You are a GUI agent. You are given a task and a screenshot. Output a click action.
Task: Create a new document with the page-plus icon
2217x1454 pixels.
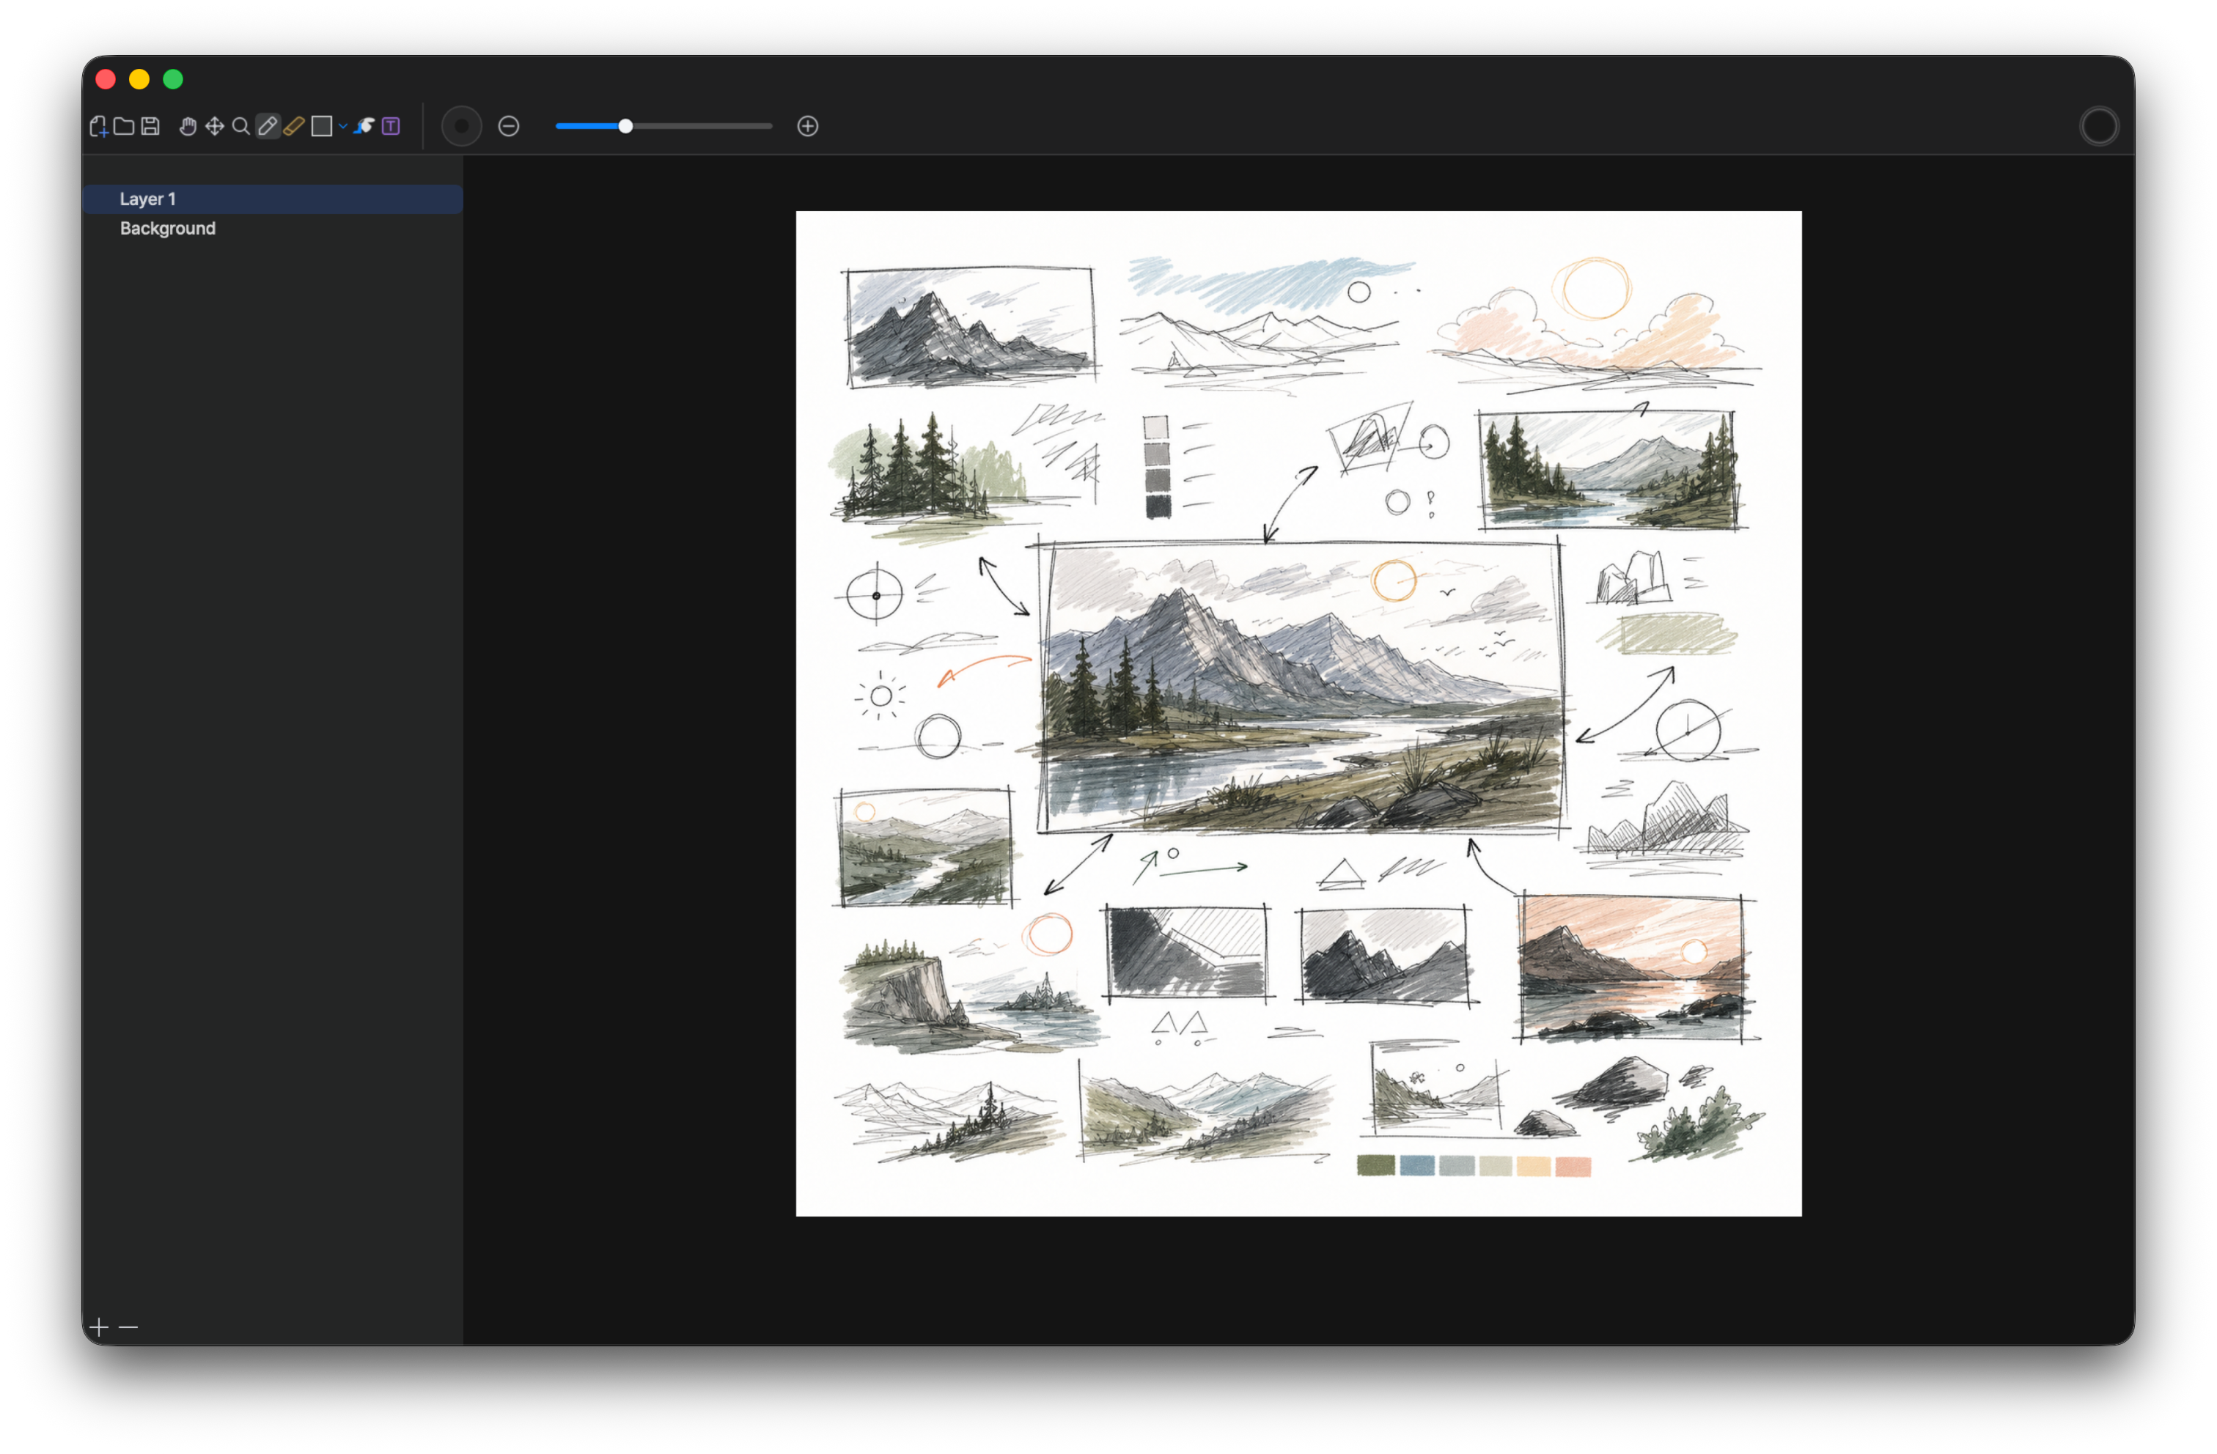(99, 127)
